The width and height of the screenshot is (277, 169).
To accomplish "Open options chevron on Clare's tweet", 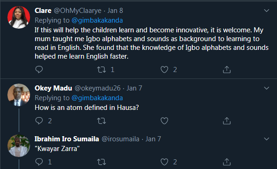I will 266,11.
